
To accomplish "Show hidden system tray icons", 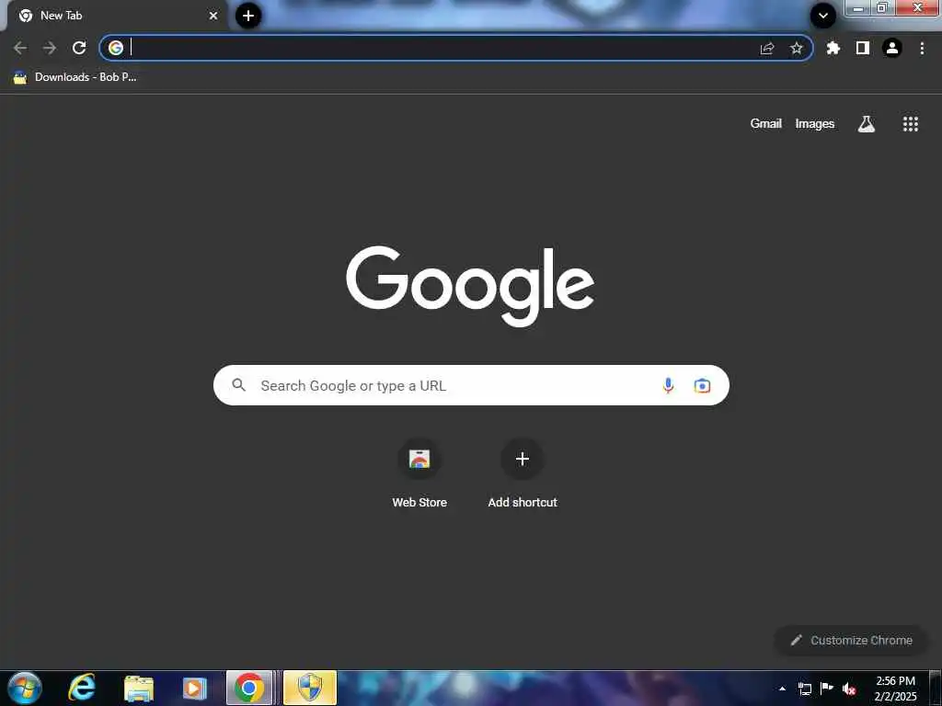I will [782, 689].
